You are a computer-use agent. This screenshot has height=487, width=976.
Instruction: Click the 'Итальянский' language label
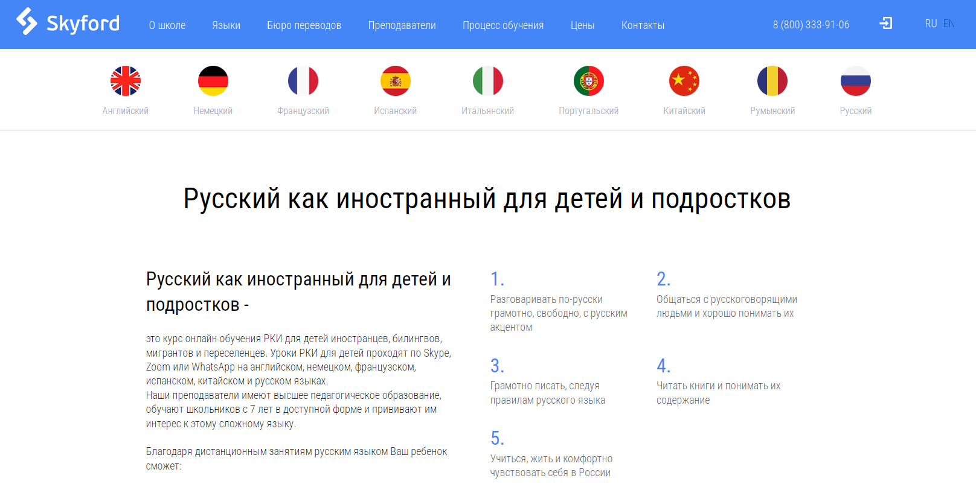coord(488,111)
